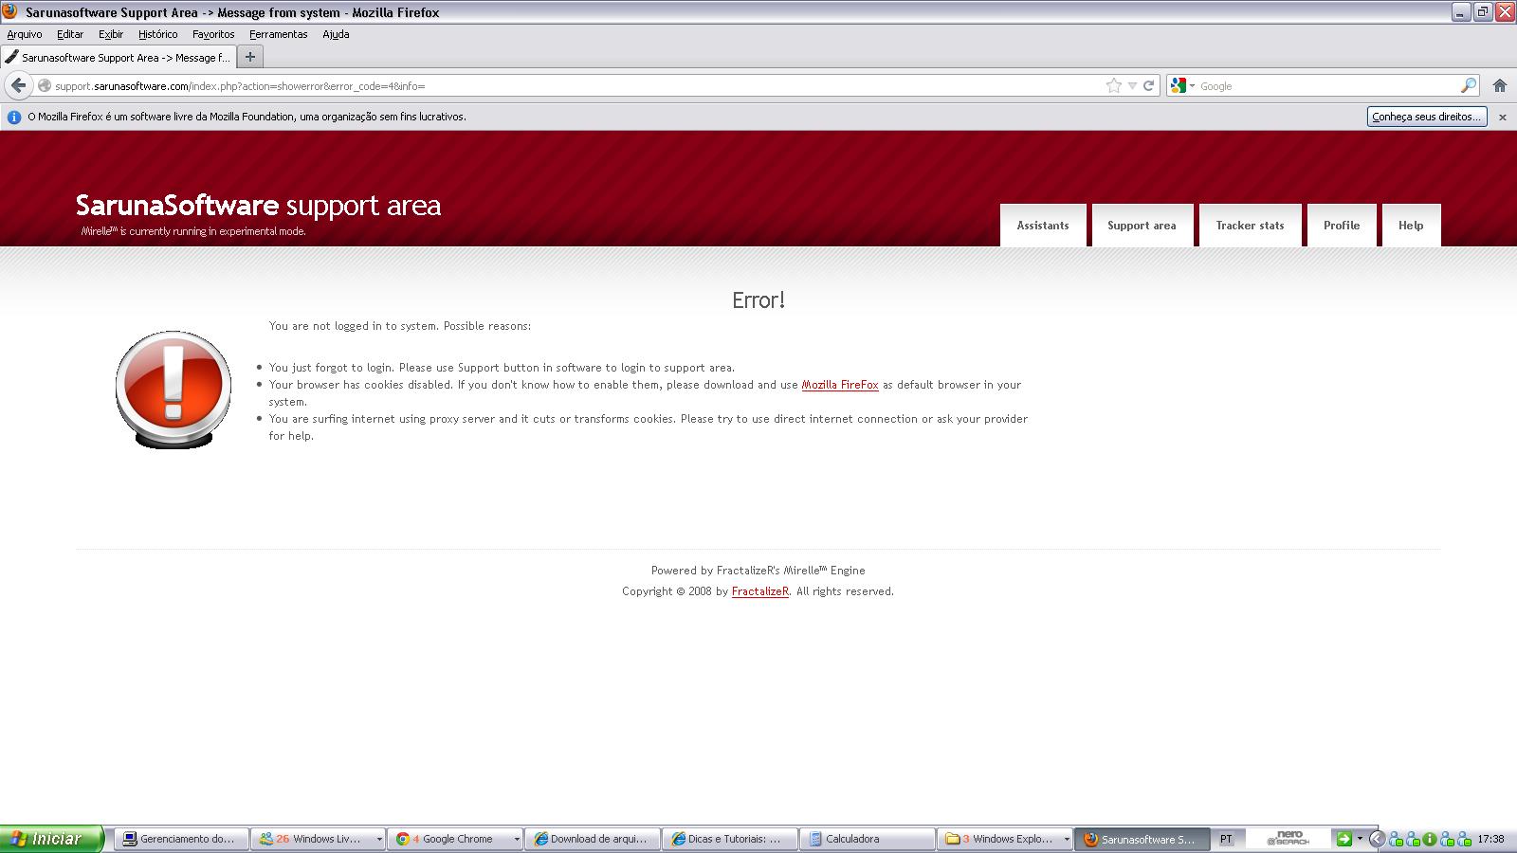Go to the Assistants tab

click(1043, 226)
